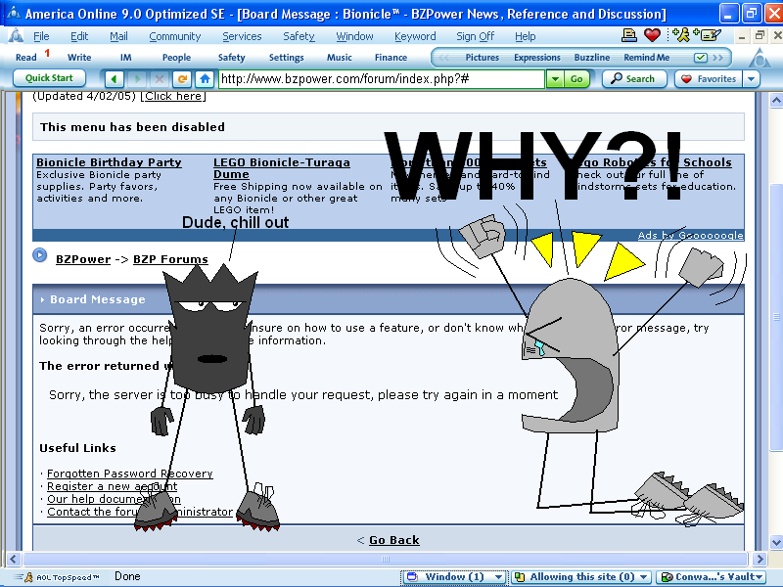
Task: Click the Remind Me toolbar button
Action: pyautogui.click(x=646, y=58)
